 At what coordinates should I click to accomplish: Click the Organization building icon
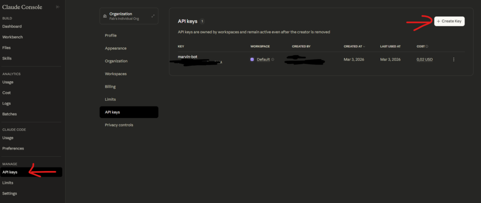click(x=104, y=15)
